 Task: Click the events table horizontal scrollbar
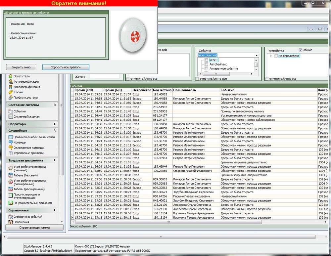pos(168,222)
